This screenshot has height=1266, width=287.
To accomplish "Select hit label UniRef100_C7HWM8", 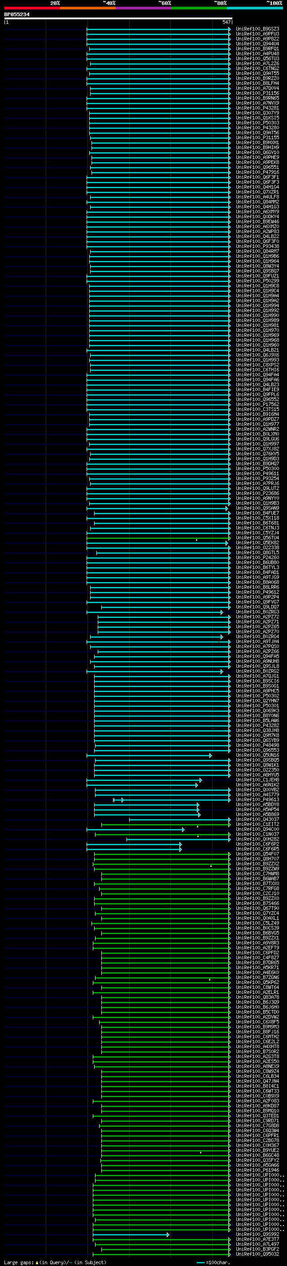I will [x=257, y=873].
